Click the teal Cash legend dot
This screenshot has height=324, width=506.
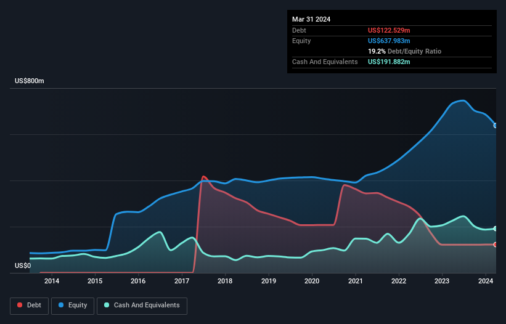pyautogui.click(x=107, y=305)
